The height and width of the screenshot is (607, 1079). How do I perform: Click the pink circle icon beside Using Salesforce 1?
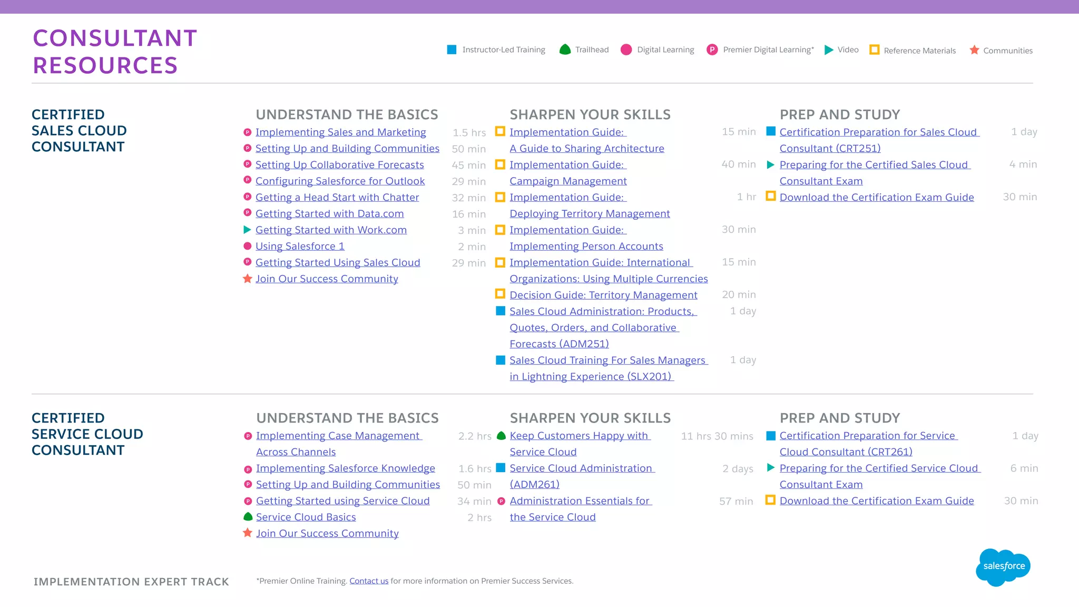247,246
